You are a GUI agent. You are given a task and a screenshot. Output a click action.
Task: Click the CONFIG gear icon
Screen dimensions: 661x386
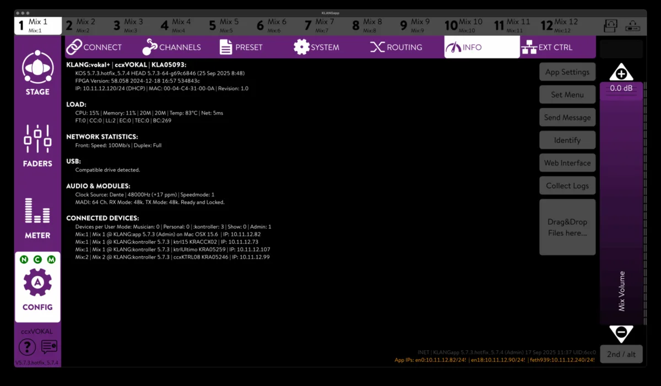[x=37, y=282]
